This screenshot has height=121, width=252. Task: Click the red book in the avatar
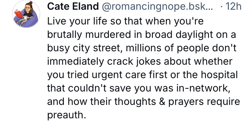[x=18, y=13]
